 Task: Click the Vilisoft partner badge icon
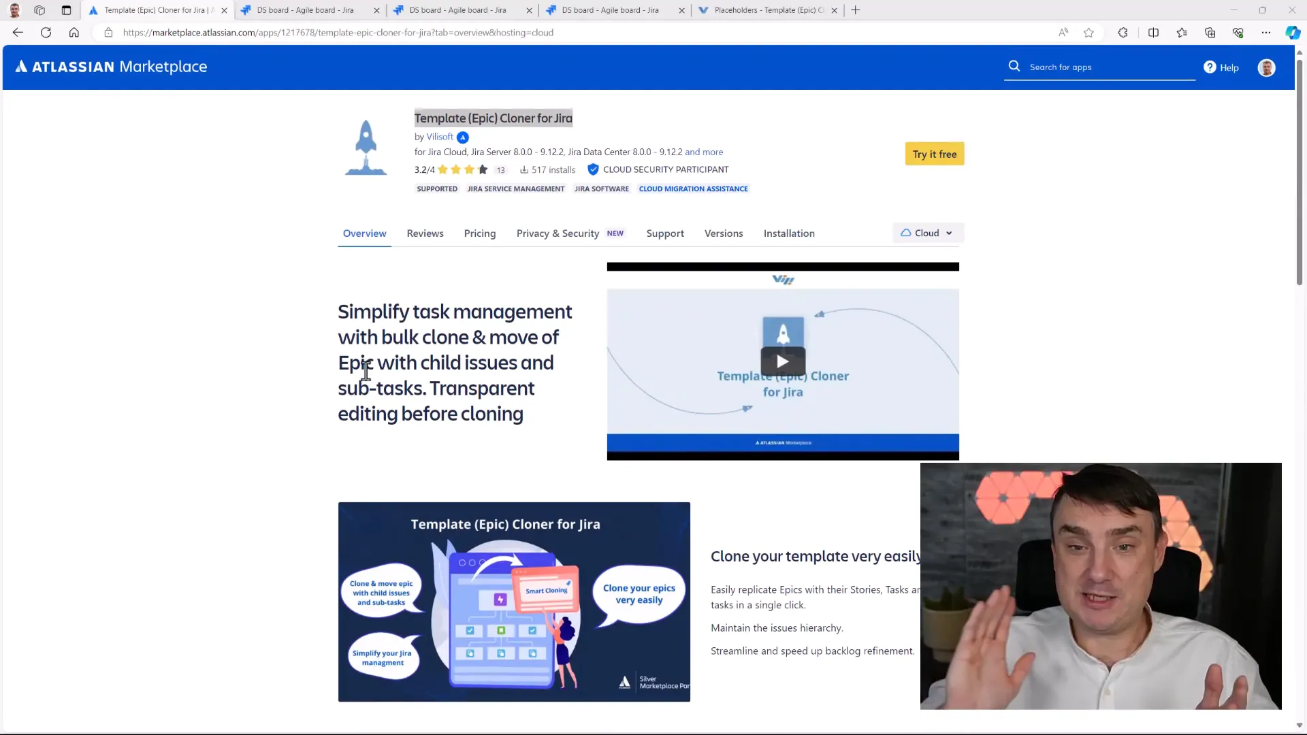[x=463, y=137]
